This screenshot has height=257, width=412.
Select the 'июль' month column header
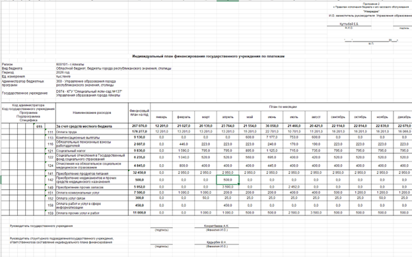point(294,117)
